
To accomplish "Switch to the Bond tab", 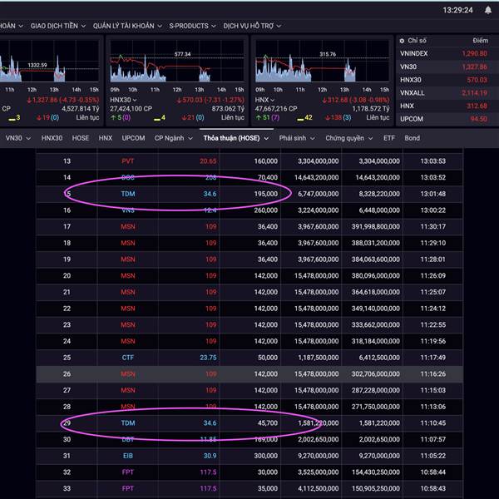I will coord(413,138).
